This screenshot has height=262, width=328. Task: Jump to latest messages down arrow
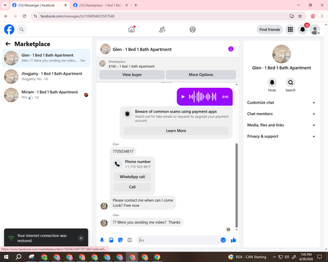point(236,230)
